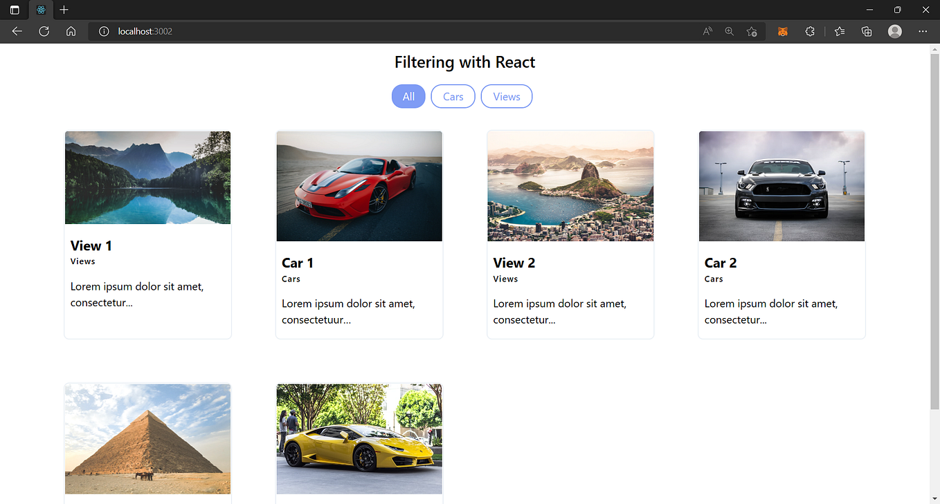This screenshot has height=504, width=940.
Task: Switch to the open localhost tab
Action: coord(41,10)
